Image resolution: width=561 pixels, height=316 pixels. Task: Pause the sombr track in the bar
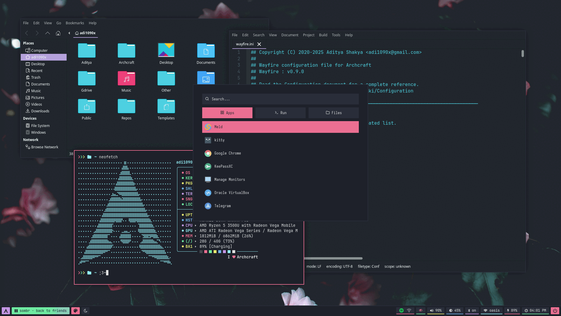16,311
